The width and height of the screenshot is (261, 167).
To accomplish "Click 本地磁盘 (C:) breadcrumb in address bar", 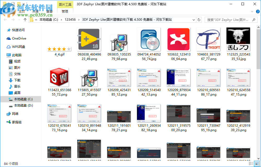I will 49,20.
